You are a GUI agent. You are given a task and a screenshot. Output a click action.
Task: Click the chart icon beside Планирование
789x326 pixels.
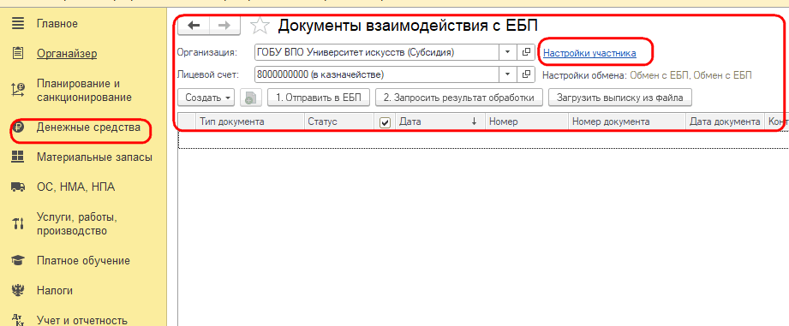click(x=18, y=90)
